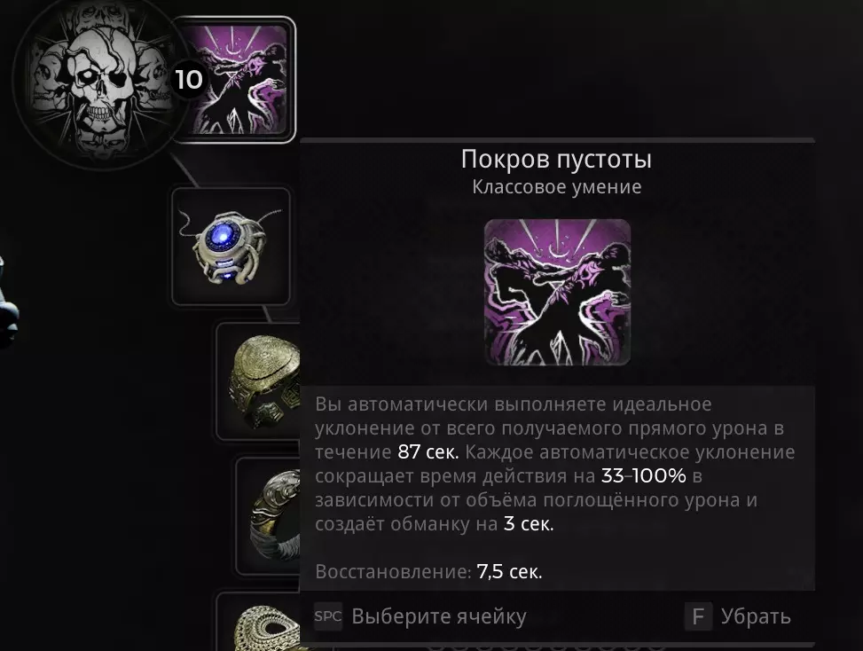Open the blue orb amulet slot
Image resolution: width=863 pixels, height=651 pixels.
(x=231, y=246)
